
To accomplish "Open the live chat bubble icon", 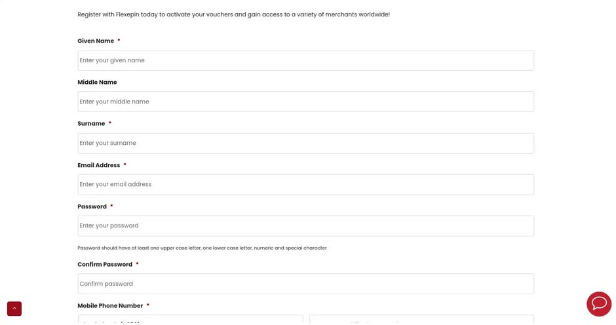I will [x=599, y=304].
